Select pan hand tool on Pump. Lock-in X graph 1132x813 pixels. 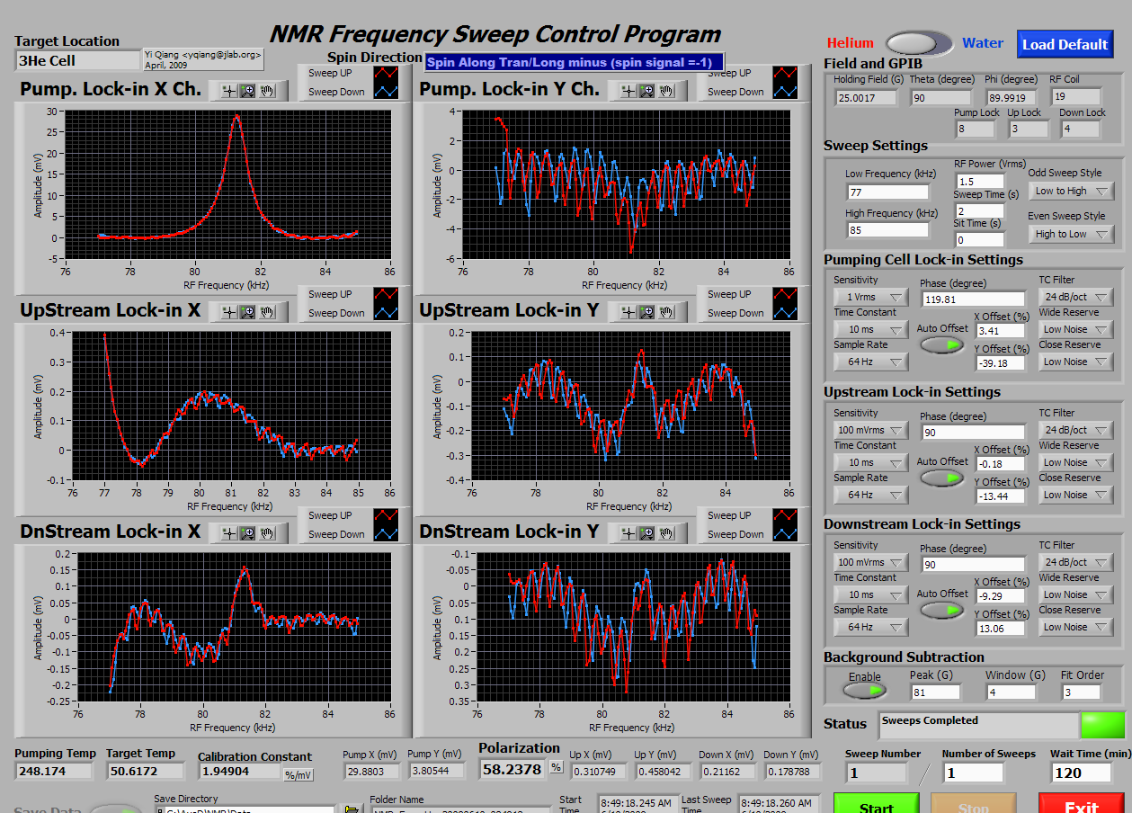(x=267, y=91)
